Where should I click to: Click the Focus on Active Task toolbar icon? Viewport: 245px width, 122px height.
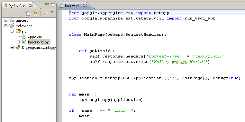[46, 13]
